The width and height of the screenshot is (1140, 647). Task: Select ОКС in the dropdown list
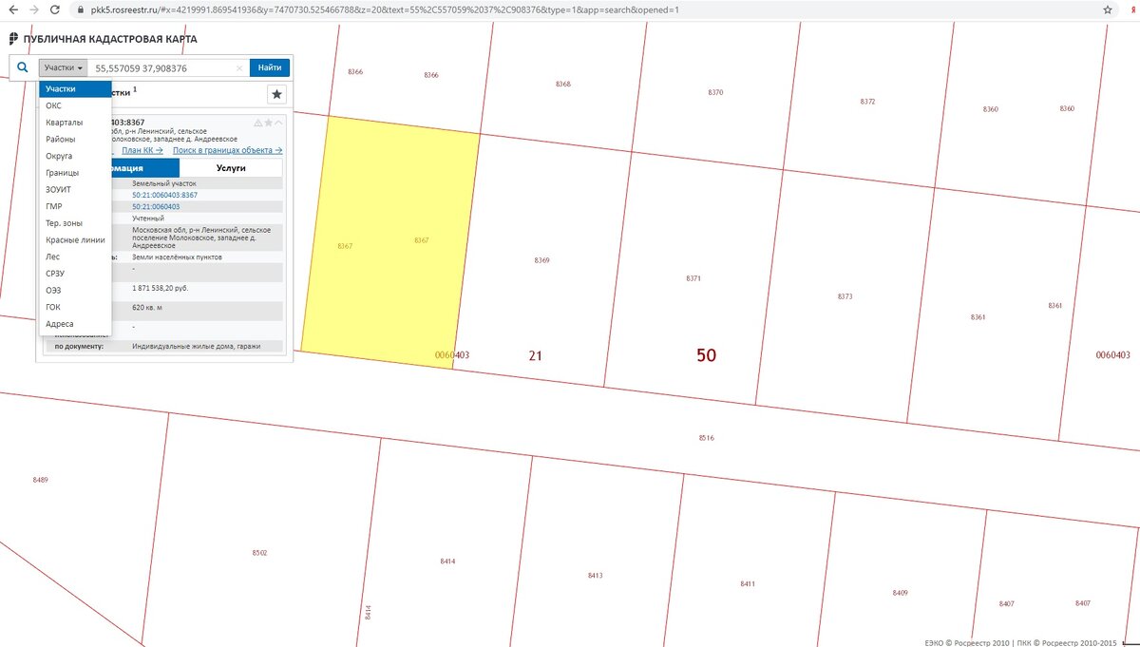[75, 105]
